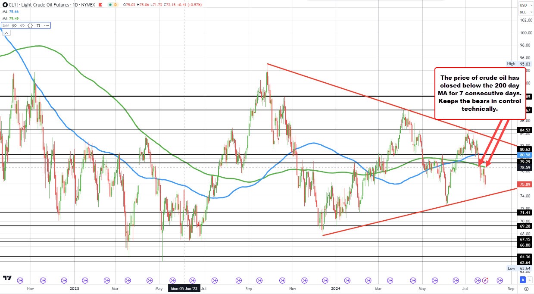This screenshot has height=294, width=534.
Task: Enable logarithmic scale with the L button
Action: (x=530, y=280)
